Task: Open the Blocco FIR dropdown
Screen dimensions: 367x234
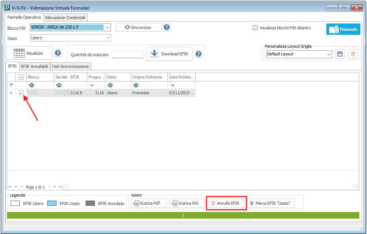Action: point(107,27)
